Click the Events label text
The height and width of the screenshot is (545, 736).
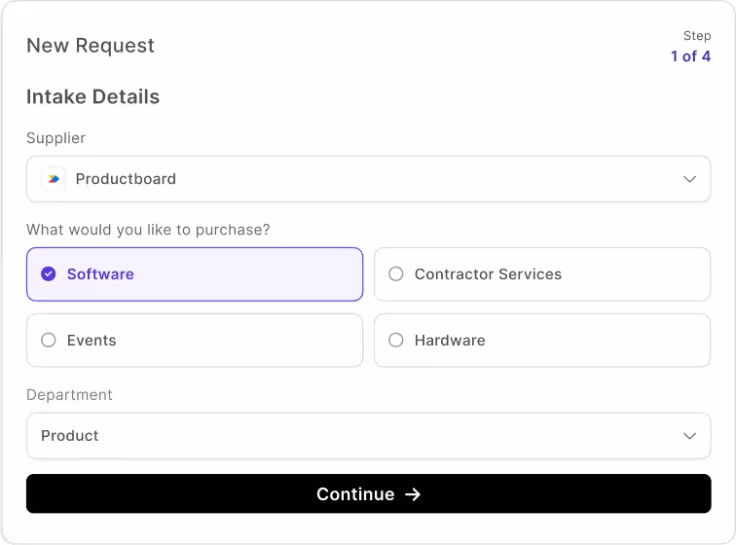point(92,341)
